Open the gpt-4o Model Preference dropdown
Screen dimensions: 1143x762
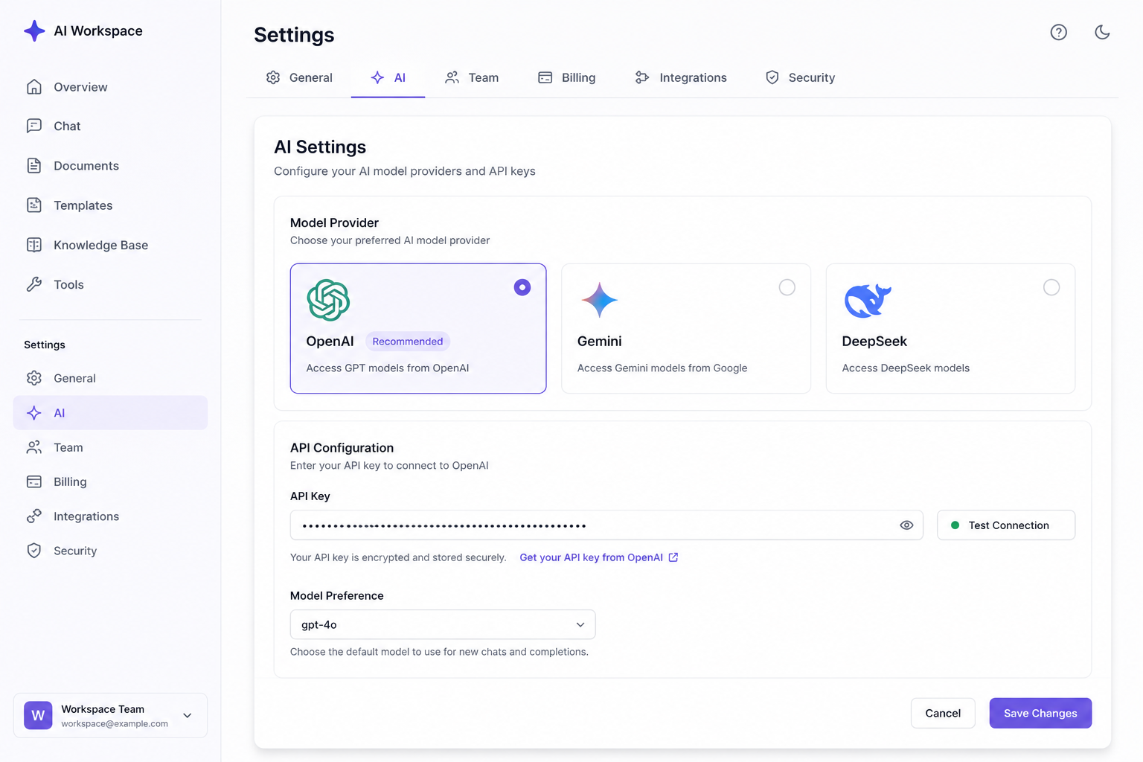443,624
